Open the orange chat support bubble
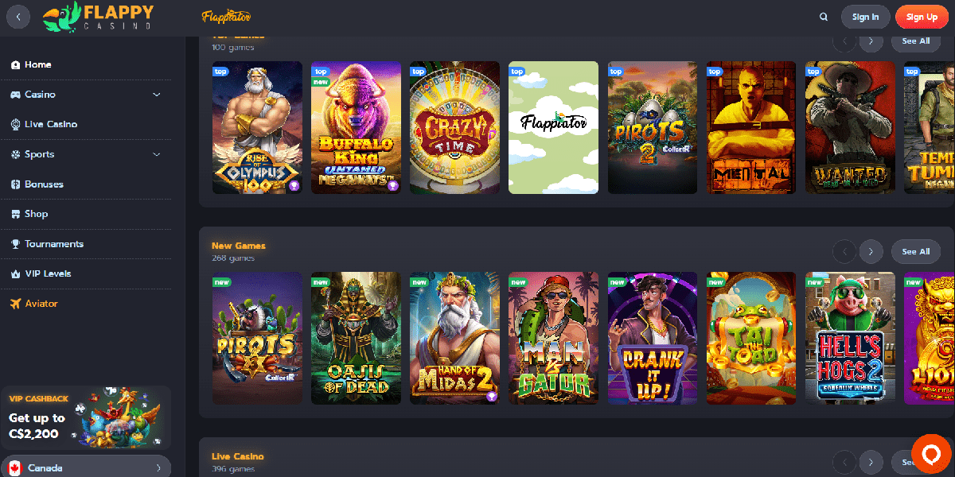 (x=931, y=454)
